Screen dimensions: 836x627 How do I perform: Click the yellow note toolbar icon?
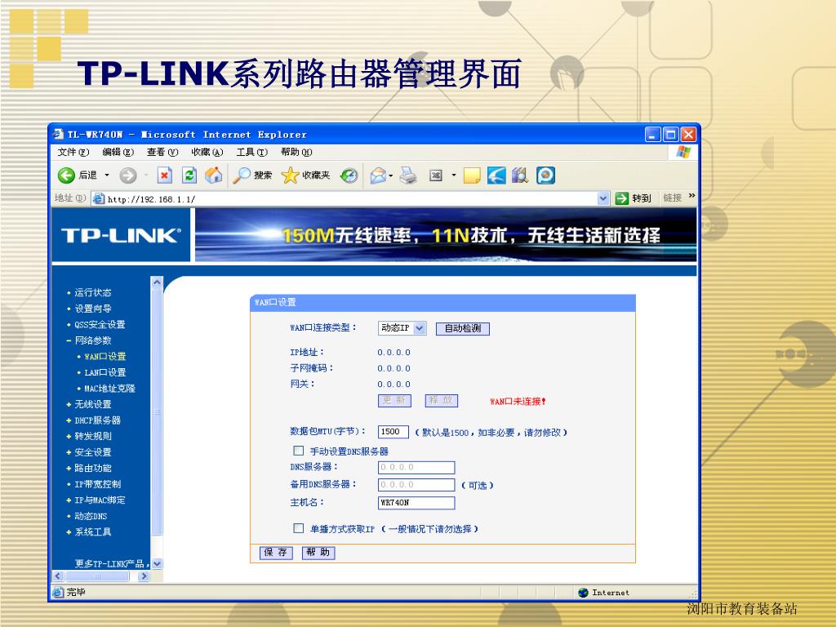tap(472, 175)
